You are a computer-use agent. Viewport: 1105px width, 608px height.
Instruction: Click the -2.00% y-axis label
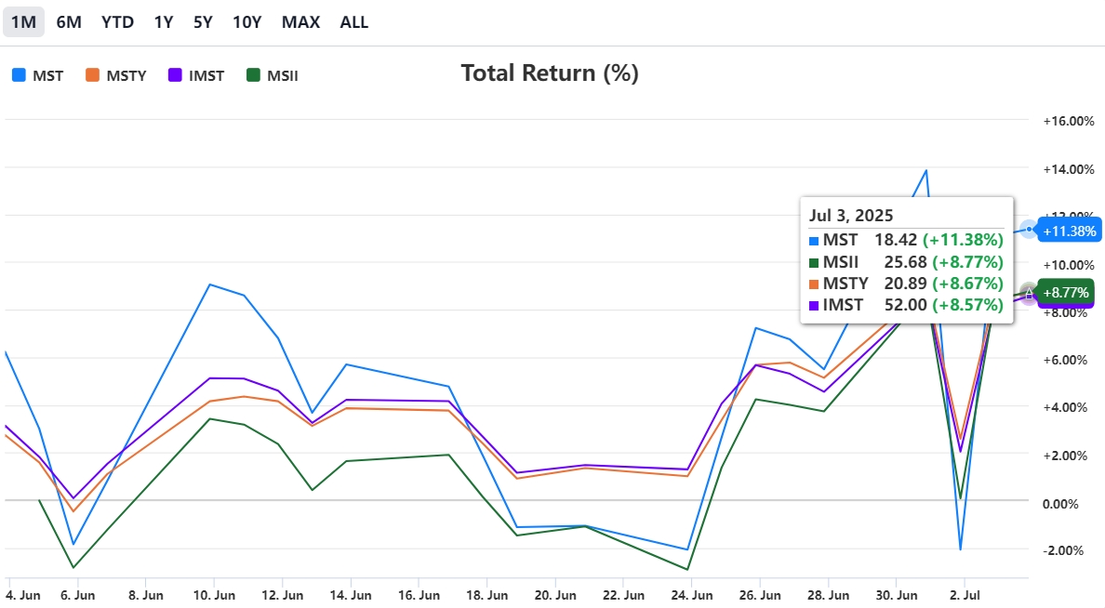pos(1065,550)
